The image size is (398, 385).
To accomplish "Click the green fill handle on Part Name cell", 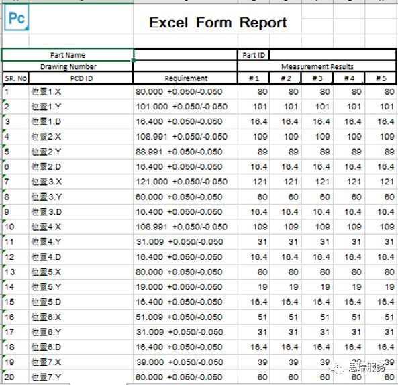I will pyautogui.click(x=134, y=60).
